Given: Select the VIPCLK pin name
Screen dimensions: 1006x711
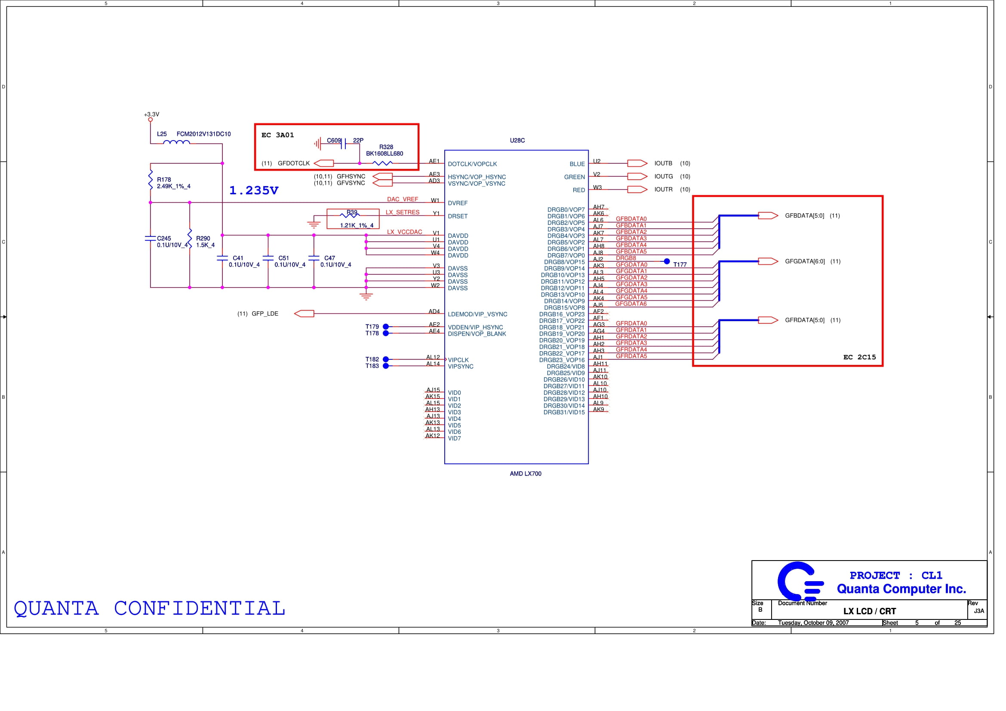Looking at the screenshot, I should click(458, 361).
